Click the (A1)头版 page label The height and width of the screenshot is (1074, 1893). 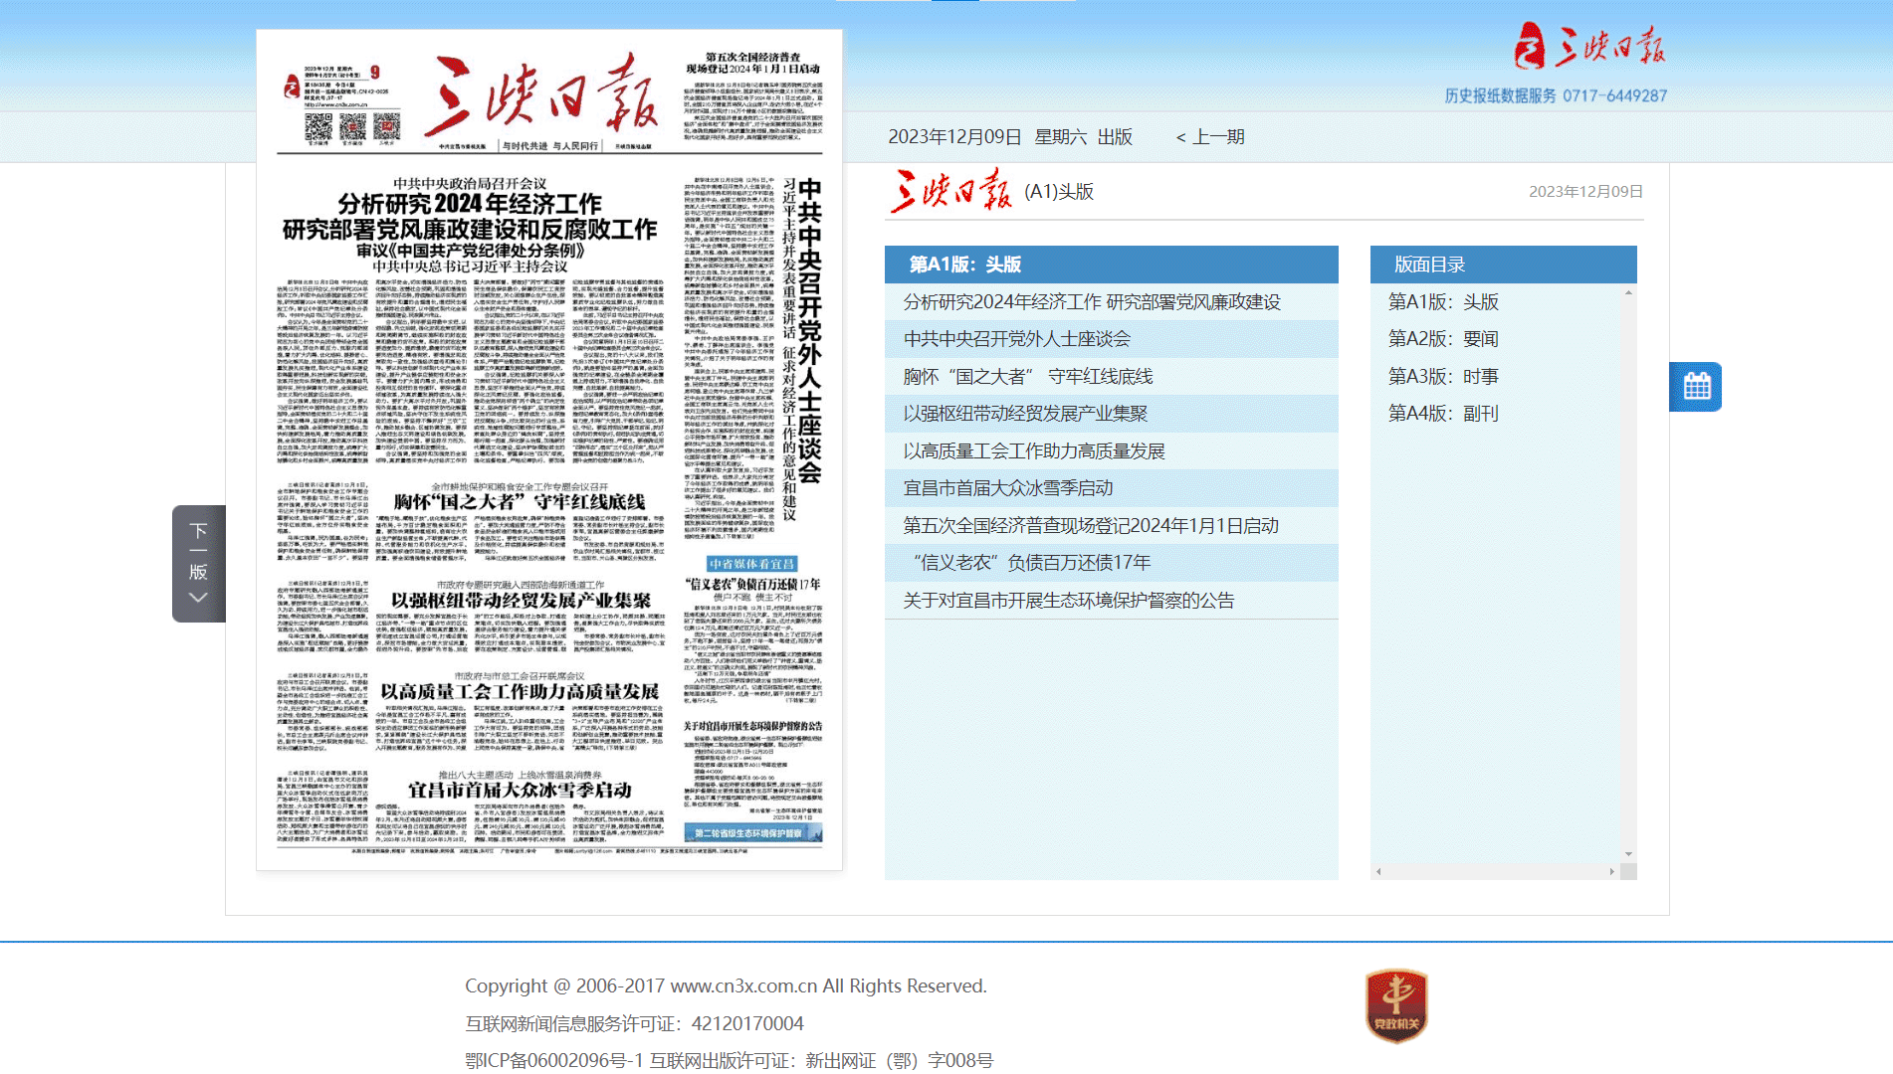coord(1059,192)
